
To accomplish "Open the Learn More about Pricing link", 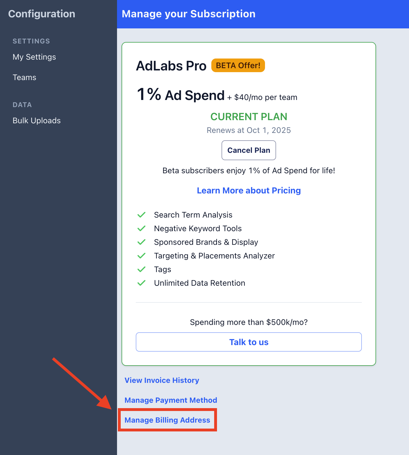I will pyautogui.click(x=249, y=191).
